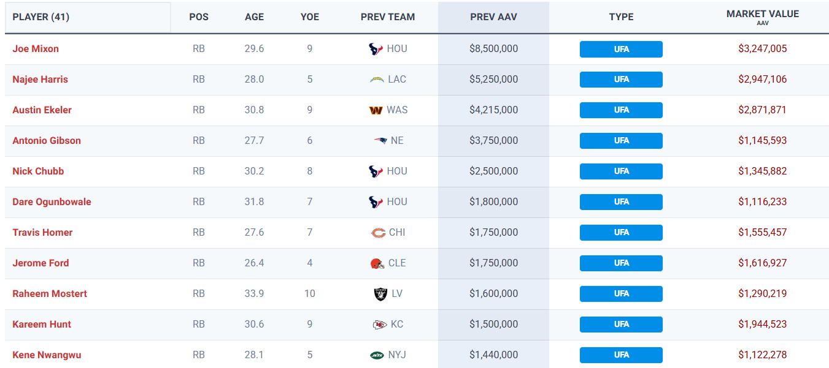Click the New York Jets logo icon
This screenshot has height=368, width=829.
click(x=377, y=355)
